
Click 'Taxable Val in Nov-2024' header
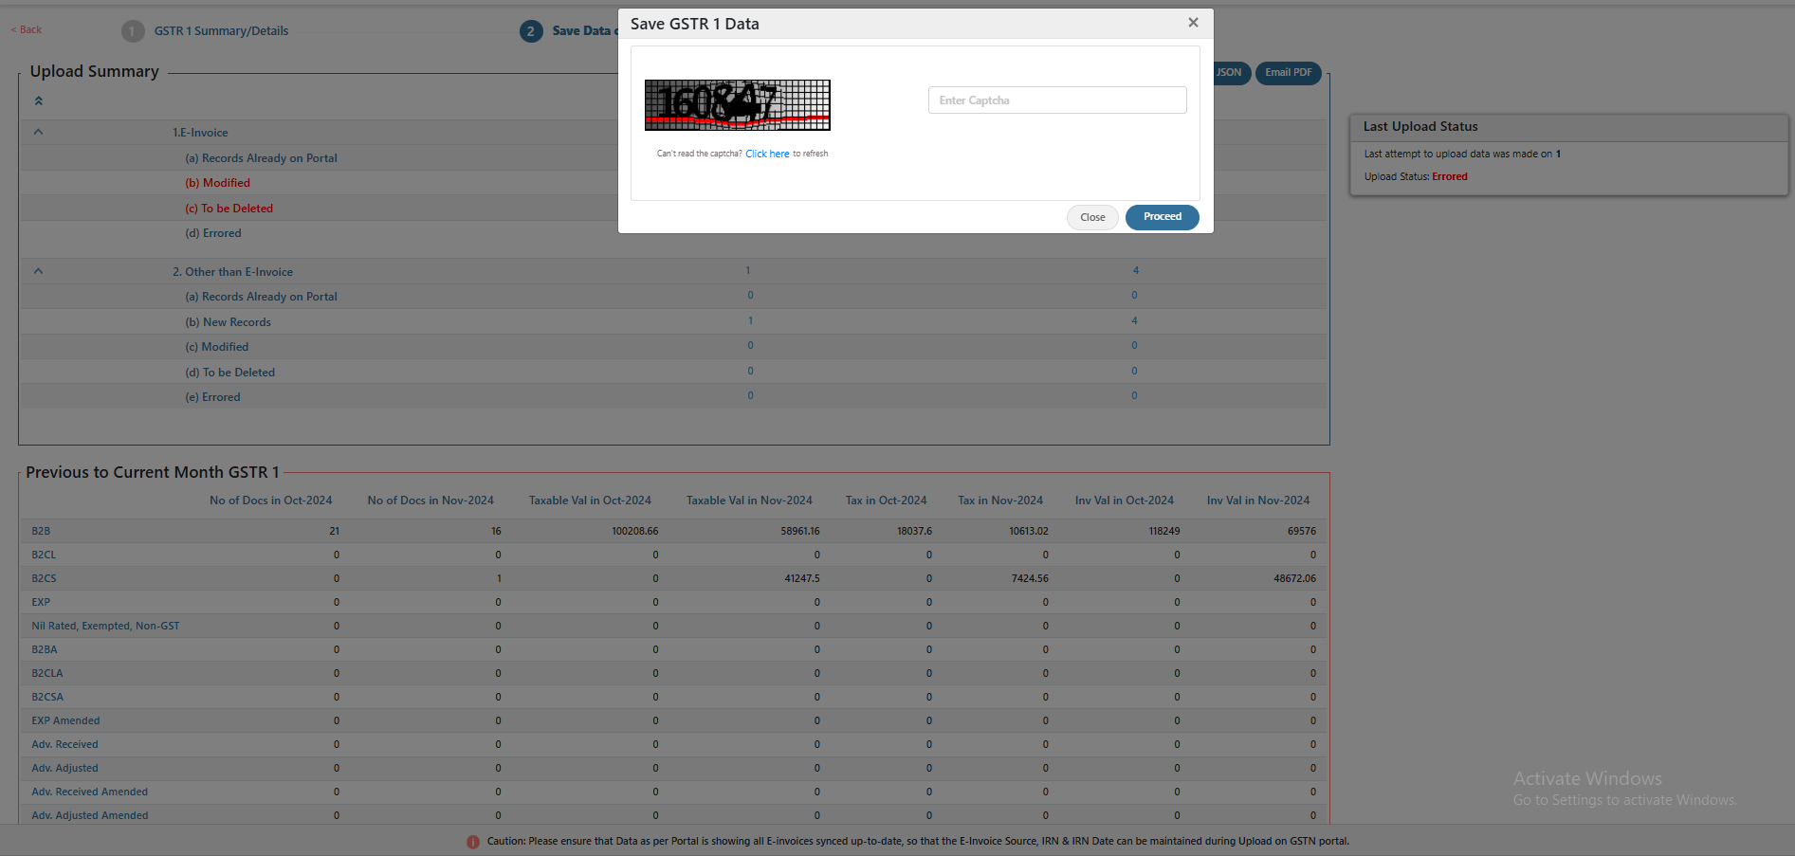749,501
